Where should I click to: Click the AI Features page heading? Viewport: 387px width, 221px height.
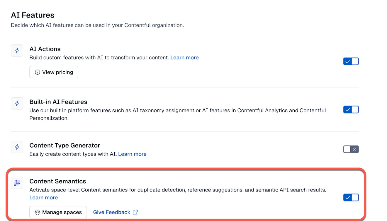pyautogui.click(x=33, y=15)
